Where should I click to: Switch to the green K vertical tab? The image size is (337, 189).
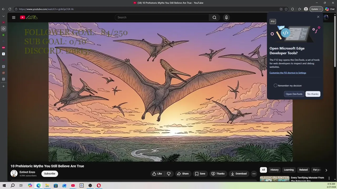pyautogui.click(x=3, y=35)
